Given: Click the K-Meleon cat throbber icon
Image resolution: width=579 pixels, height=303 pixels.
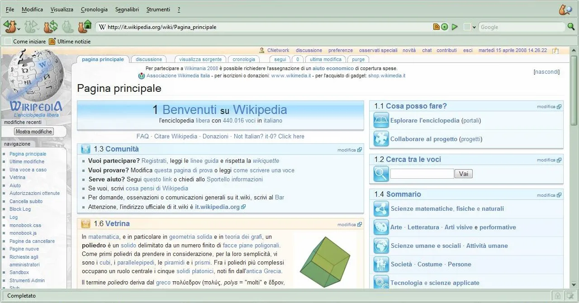Looking at the screenshot, I should coord(565,9).
